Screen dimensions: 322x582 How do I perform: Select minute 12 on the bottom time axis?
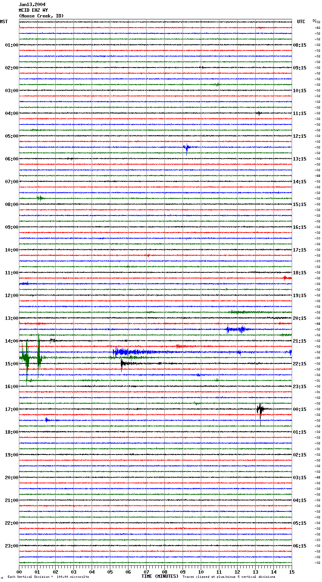(238, 572)
